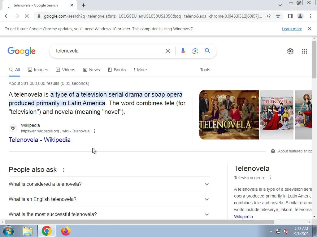Open the Telenovela - Wikipedia result link
Image resolution: width=317 pixels, height=237 pixels.
[x=40, y=140]
